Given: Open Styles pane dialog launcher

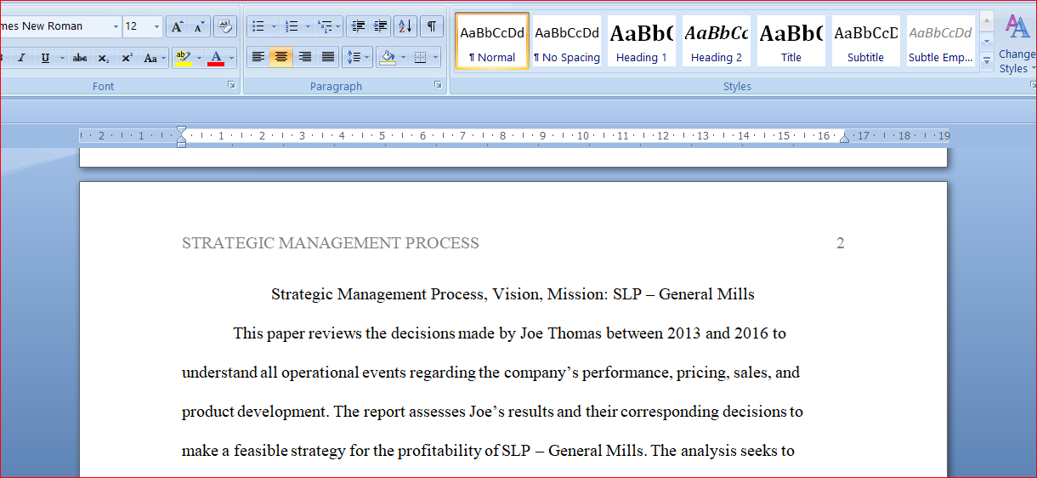Looking at the screenshot, I should [x=1032, y=85].
